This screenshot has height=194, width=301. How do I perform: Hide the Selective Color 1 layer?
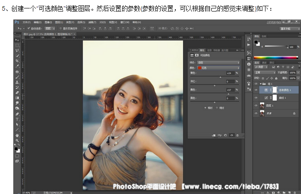click(256, 90)
